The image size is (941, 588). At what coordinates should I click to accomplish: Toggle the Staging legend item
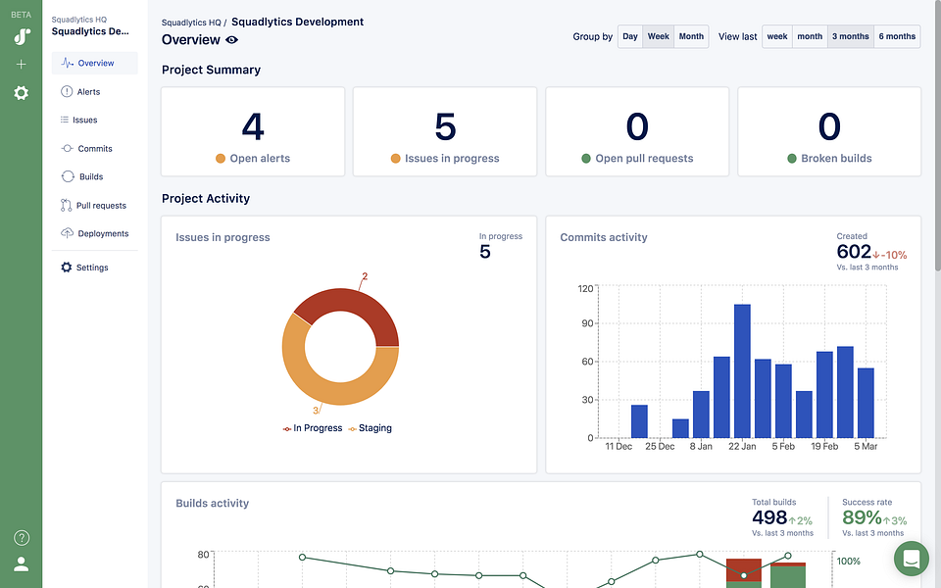click(x=370, y=428)
